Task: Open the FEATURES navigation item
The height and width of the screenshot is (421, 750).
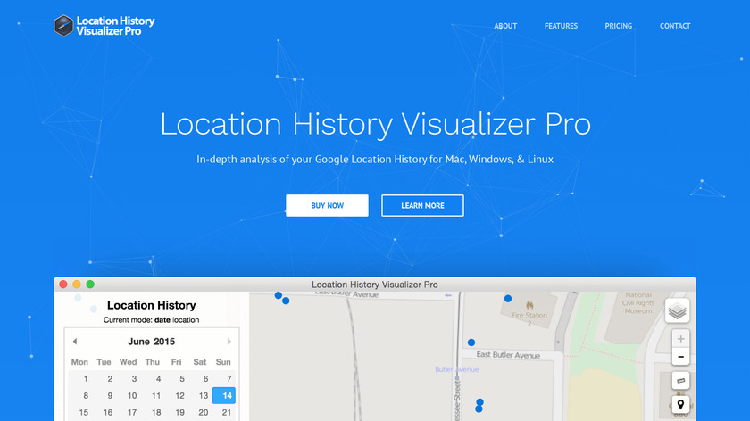Action: (x=561, y=26)
